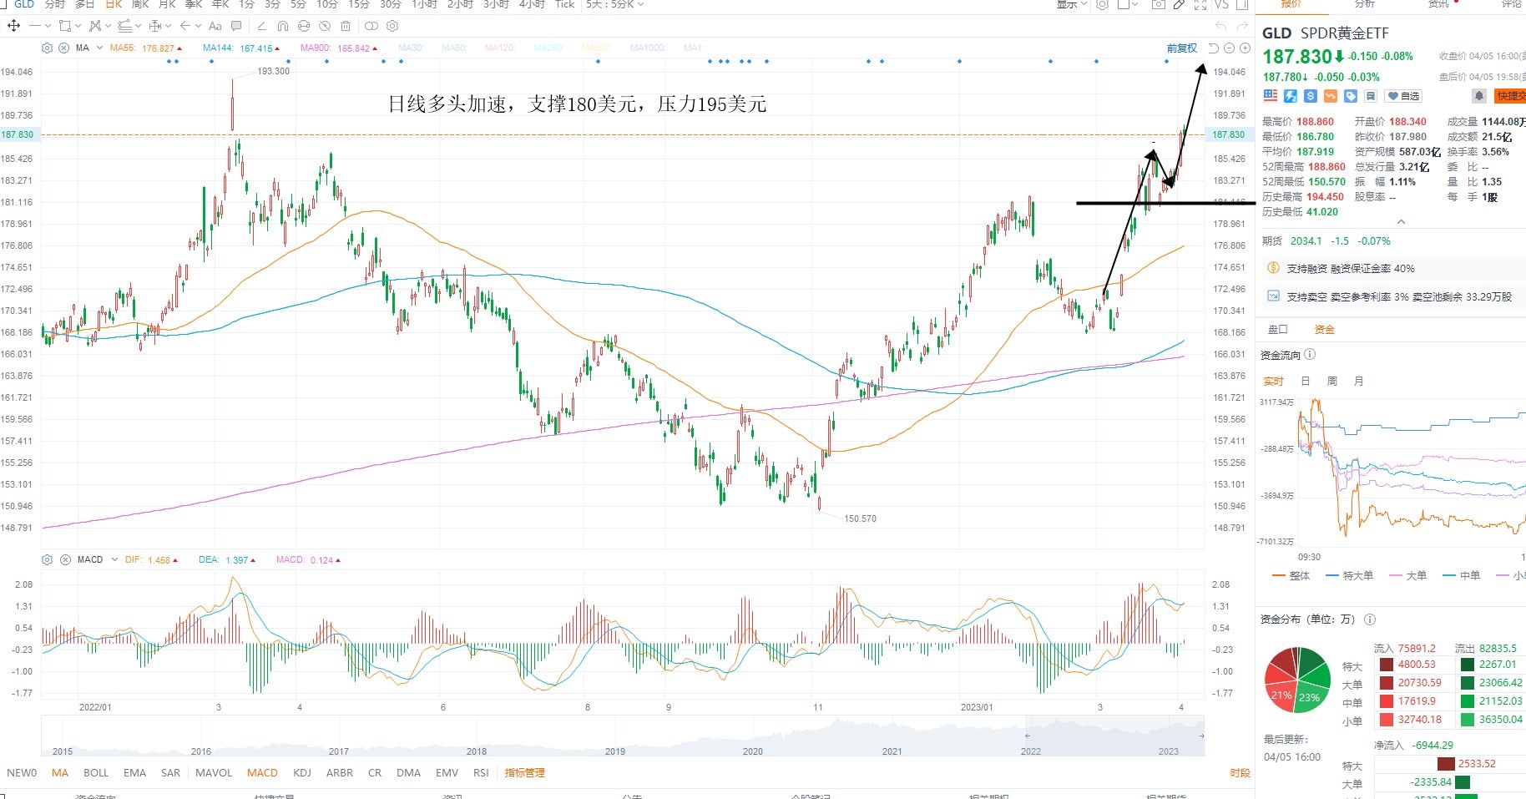Screen dimensions: 1526x799
Task: Remove the MACD indicator with X icon
Action: 65,559
